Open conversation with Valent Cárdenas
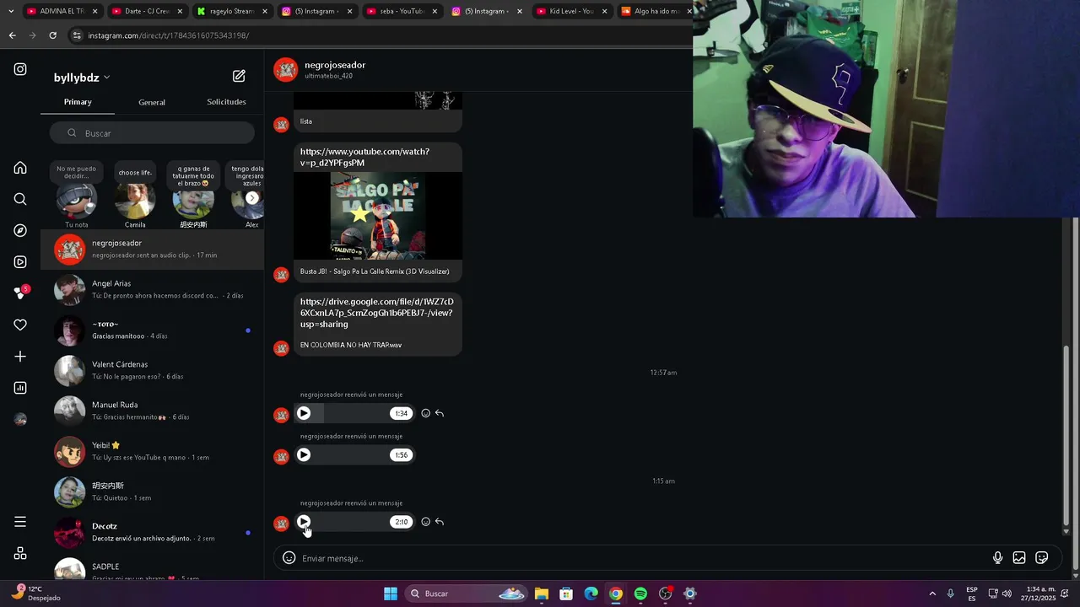Viewport: 1080px width, 607px height. (152, 371)
